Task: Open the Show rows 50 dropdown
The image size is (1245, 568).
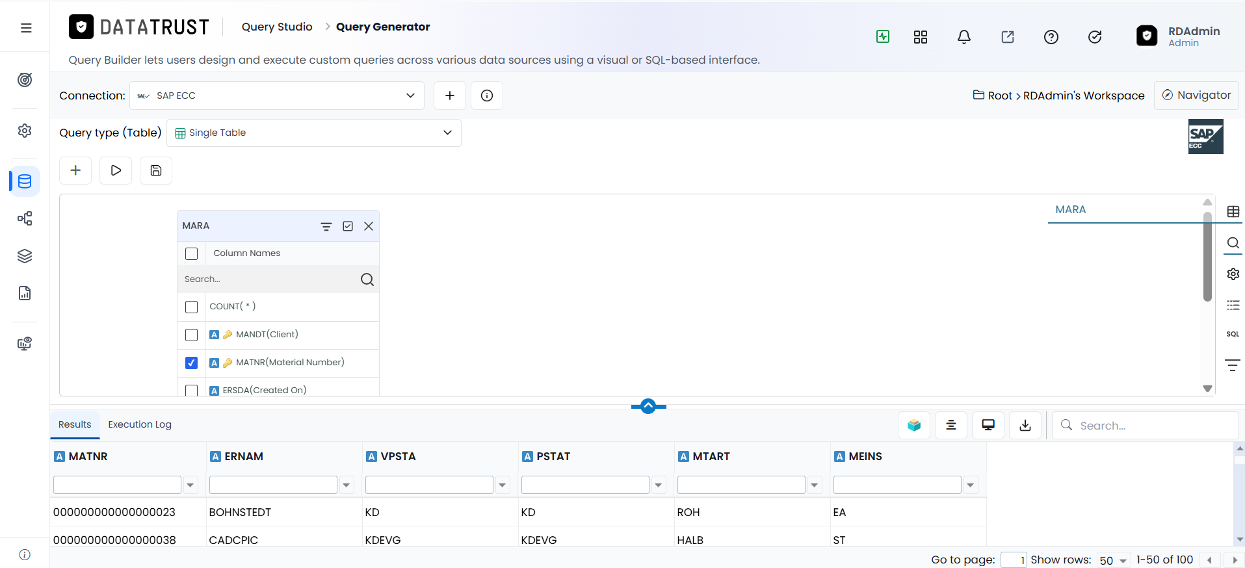Action: pos(1114,560)
